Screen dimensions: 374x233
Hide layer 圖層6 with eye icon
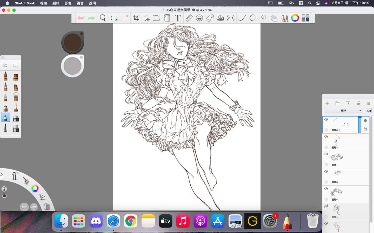[x=326, y=171]
